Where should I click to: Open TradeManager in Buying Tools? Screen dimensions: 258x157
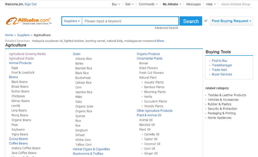click(222, 65)
